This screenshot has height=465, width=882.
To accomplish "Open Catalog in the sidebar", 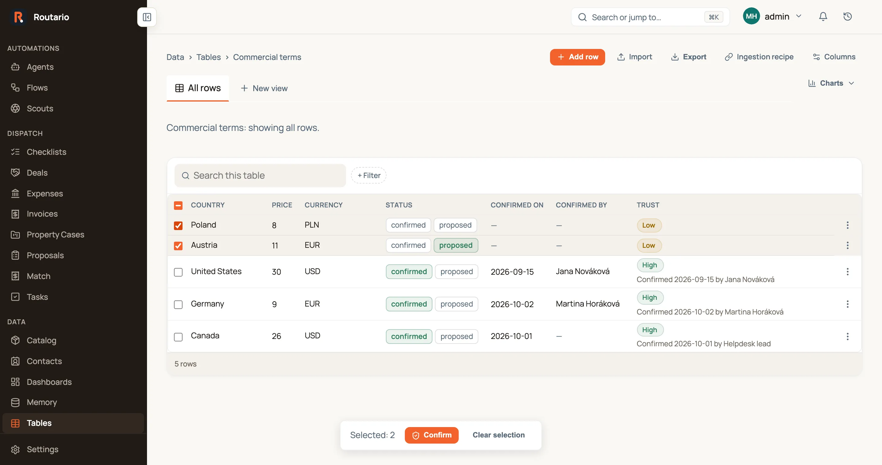I will (x=73, y=340).
